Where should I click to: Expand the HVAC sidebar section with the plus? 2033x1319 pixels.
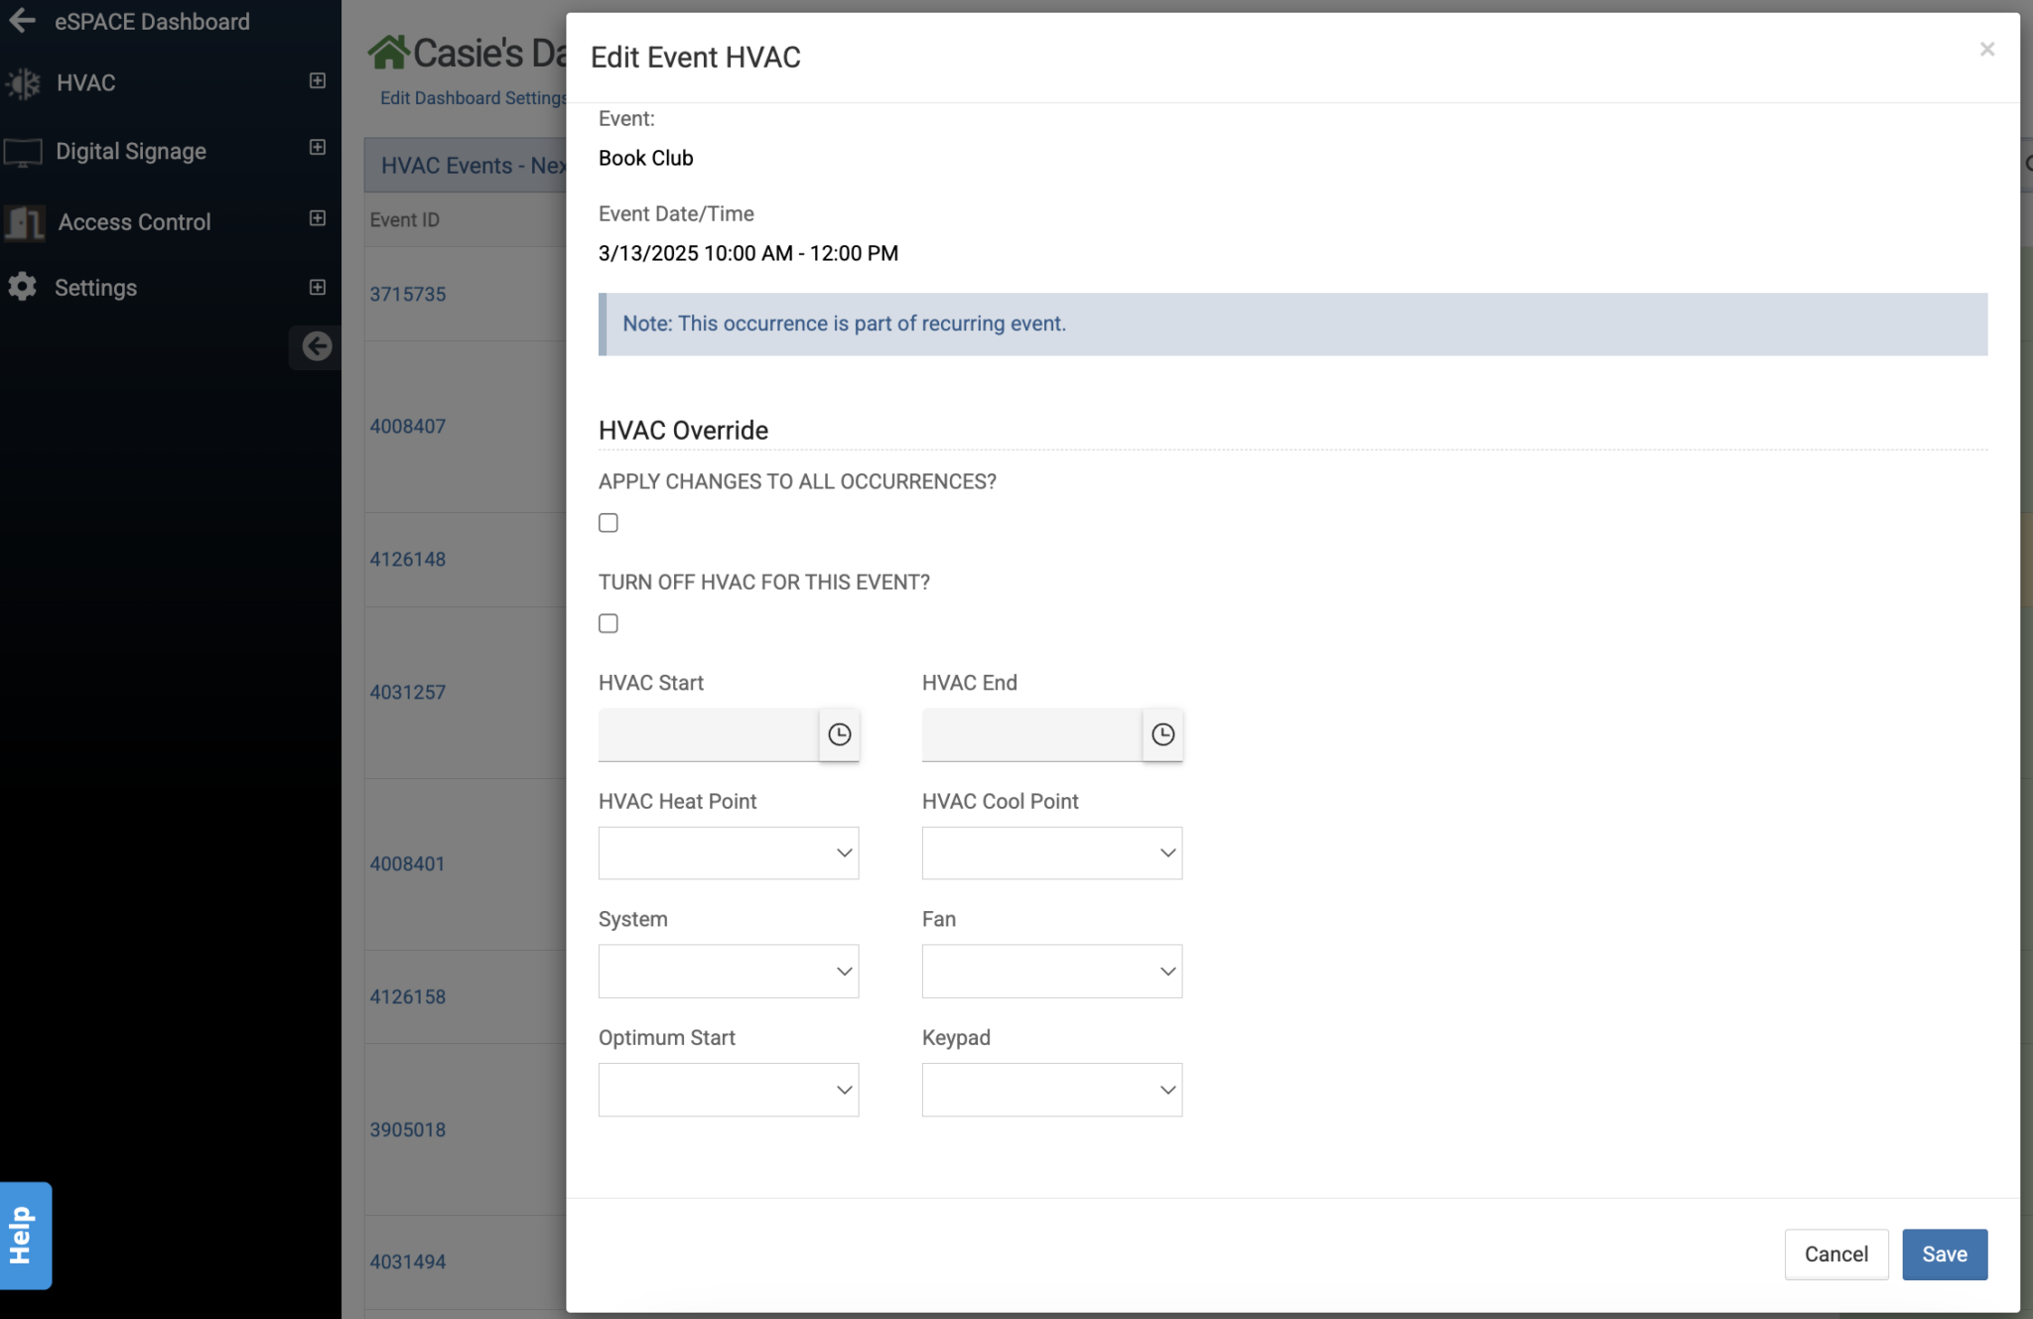(x=317, y=80)
